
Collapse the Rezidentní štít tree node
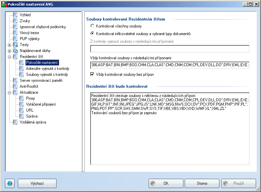[10, 57]
